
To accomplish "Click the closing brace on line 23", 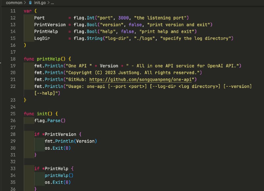I will [x=25, y=100].
